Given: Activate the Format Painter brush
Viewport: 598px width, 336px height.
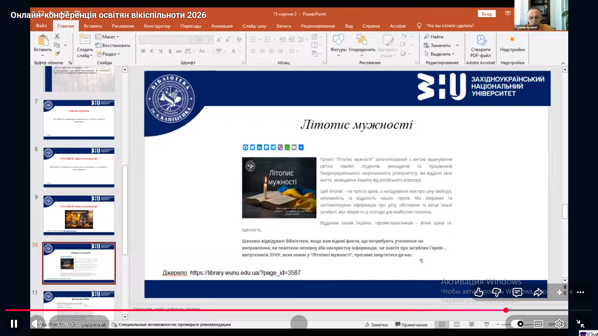Looking at the screenshot, I should pyautogui.click(x=57, y=53).
